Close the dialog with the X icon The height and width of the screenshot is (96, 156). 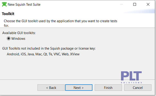point(148,4)
